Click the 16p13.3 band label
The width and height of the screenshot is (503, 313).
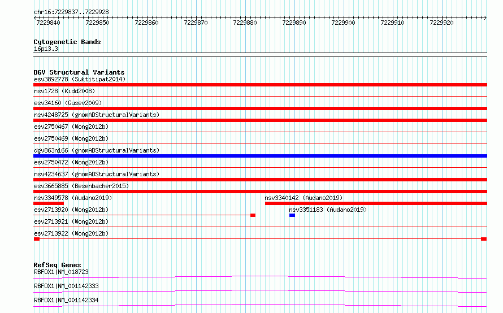coord(46,49)
